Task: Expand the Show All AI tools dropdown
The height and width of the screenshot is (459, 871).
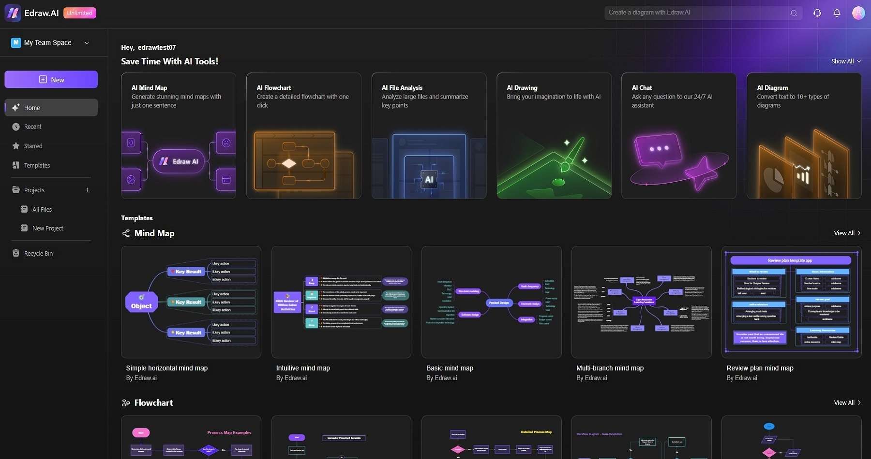Action: pyautogui.click(x=846, y=61)
